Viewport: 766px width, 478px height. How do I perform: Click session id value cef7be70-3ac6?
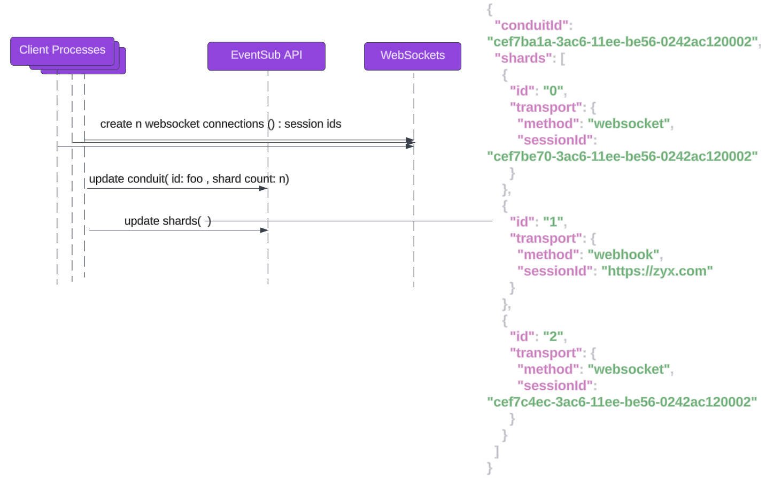pos(622,156)
